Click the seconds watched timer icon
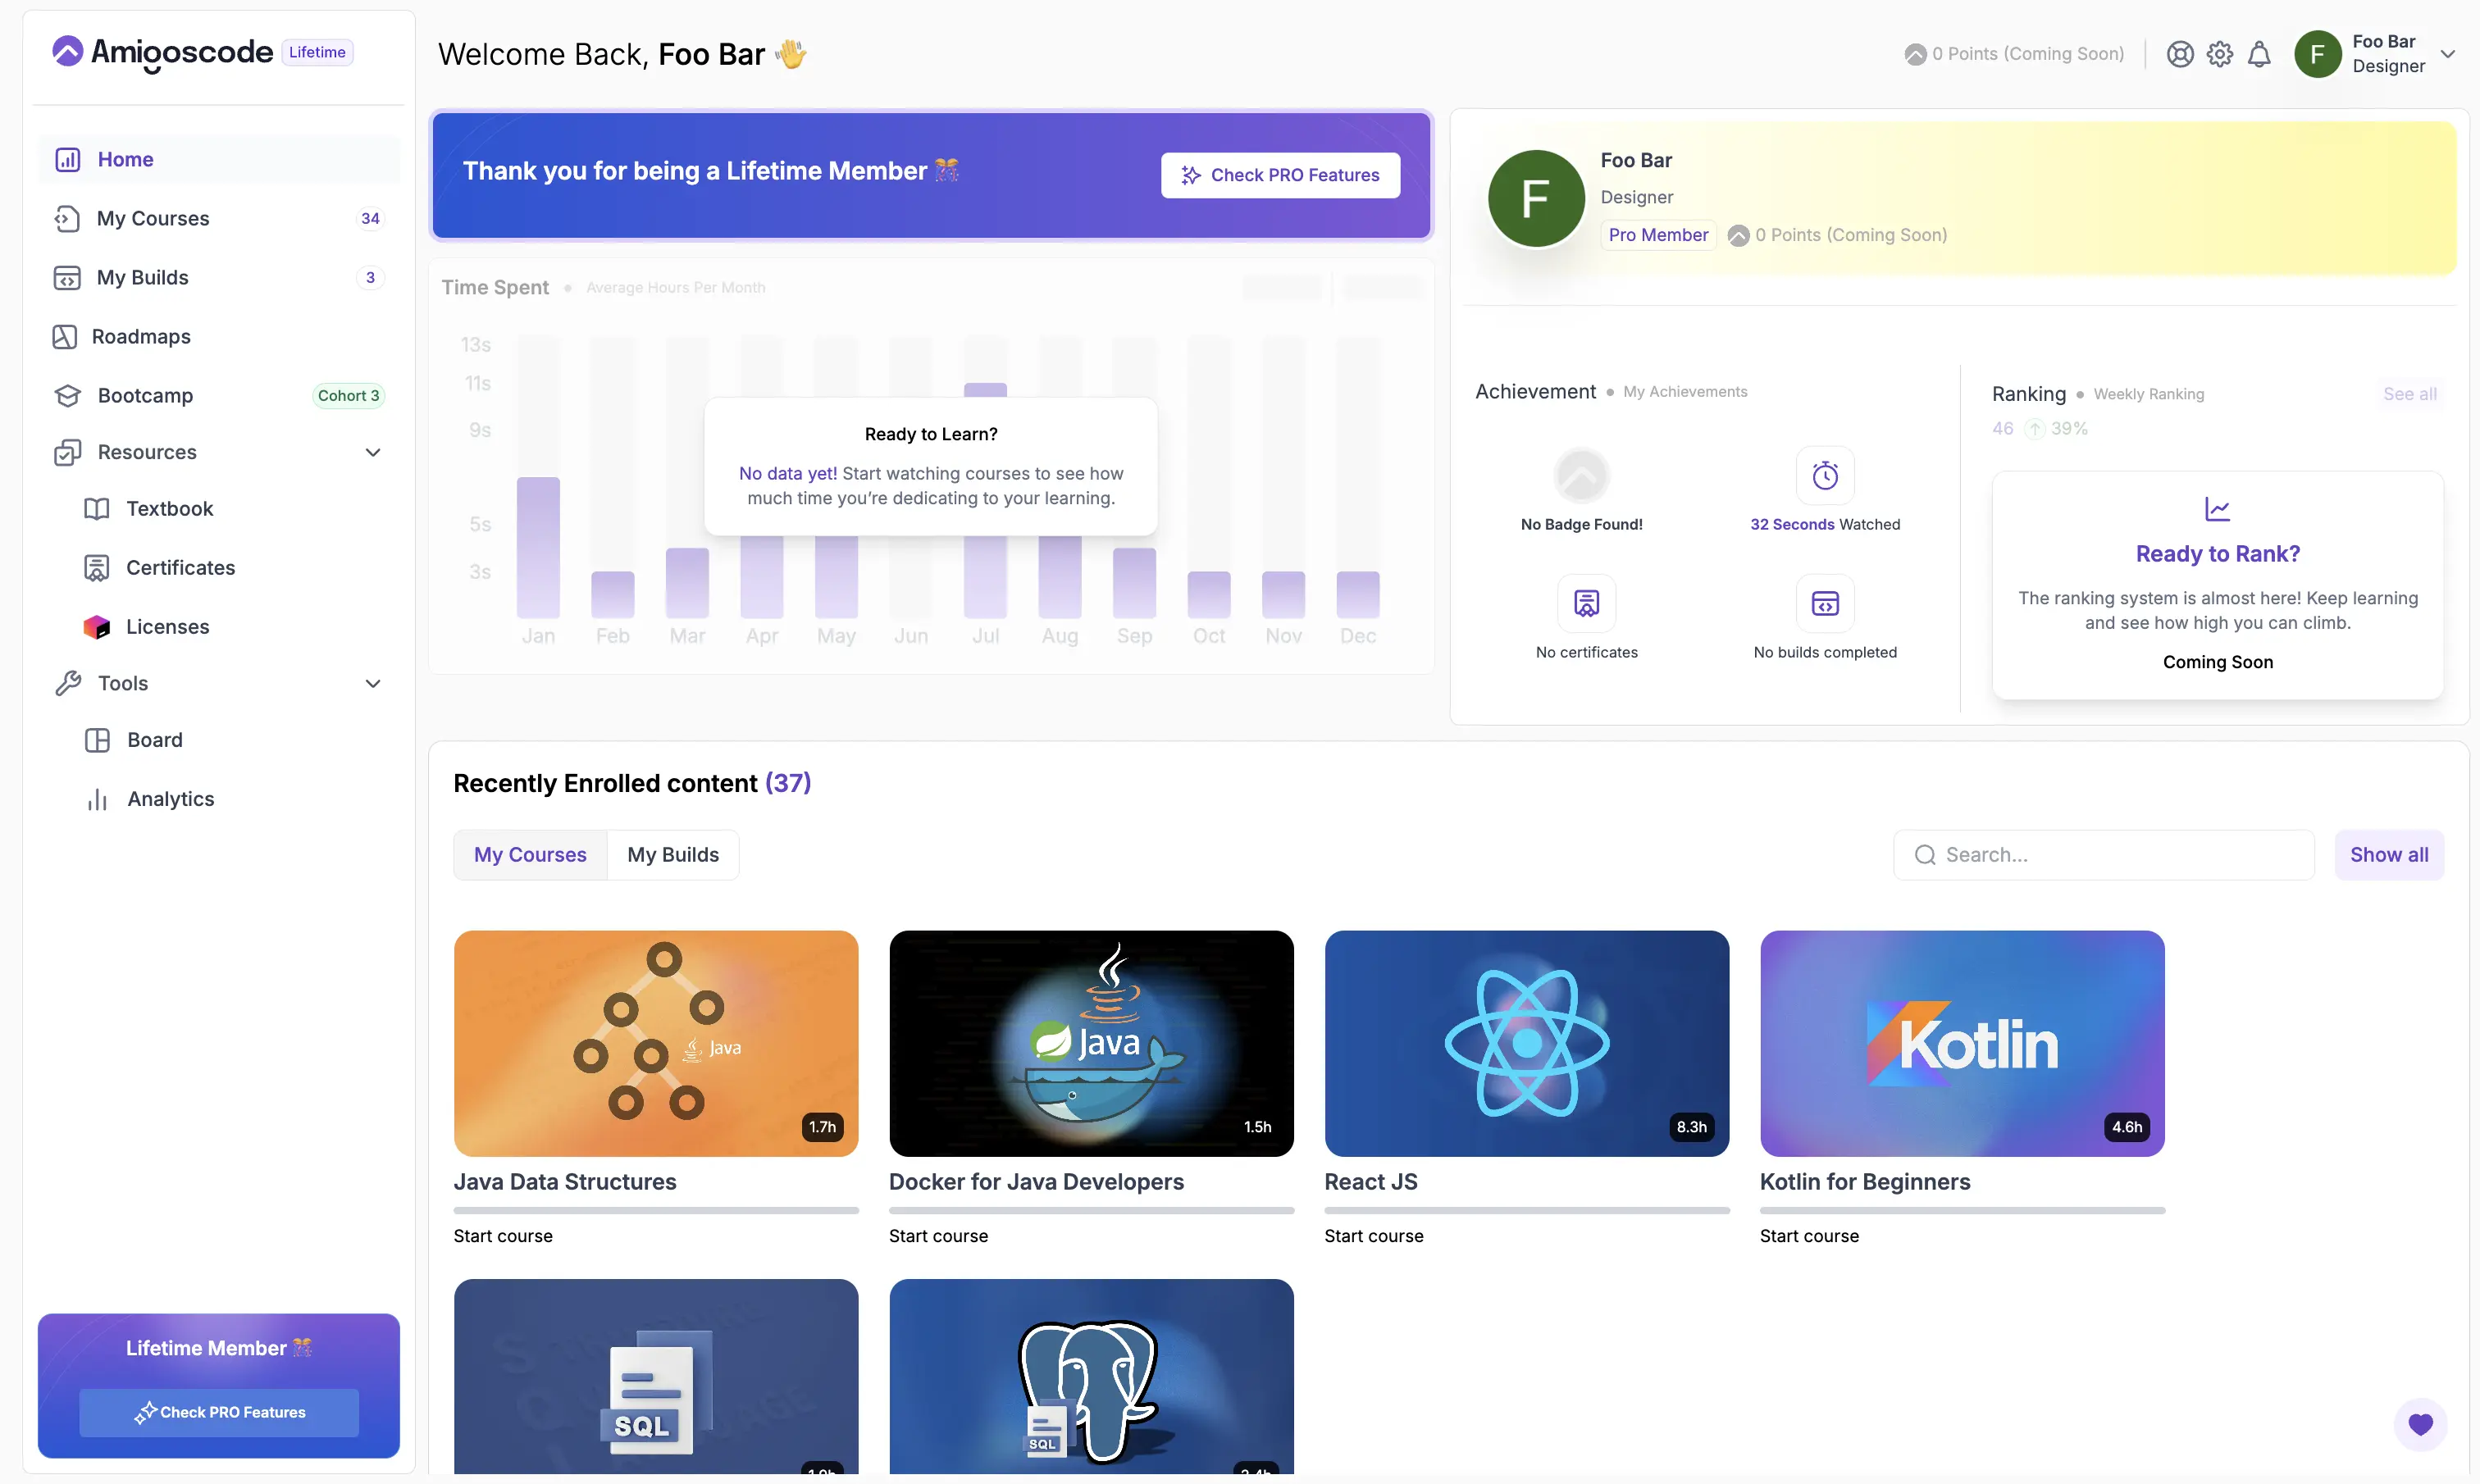This screenshot has width=2480, height=1484. 1825,475
